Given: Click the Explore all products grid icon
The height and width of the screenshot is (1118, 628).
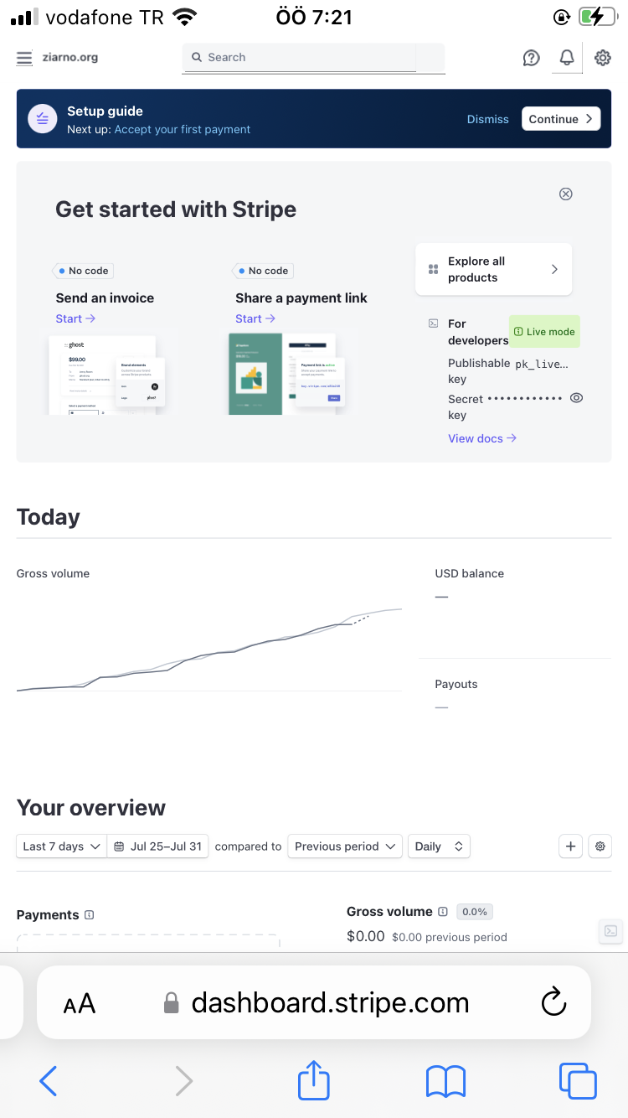Looking at the screenshot, I should 433,269.
